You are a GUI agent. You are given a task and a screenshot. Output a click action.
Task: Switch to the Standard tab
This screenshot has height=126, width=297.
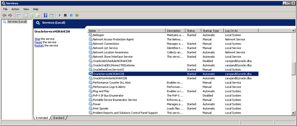(x=58, y=118)
